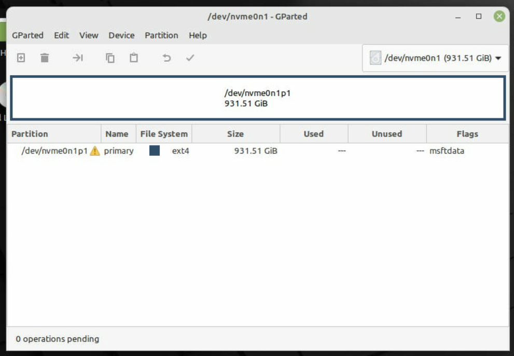Click the New partition toolbar icon
Screen dimensions: 514x356
[x=21, y=58]
